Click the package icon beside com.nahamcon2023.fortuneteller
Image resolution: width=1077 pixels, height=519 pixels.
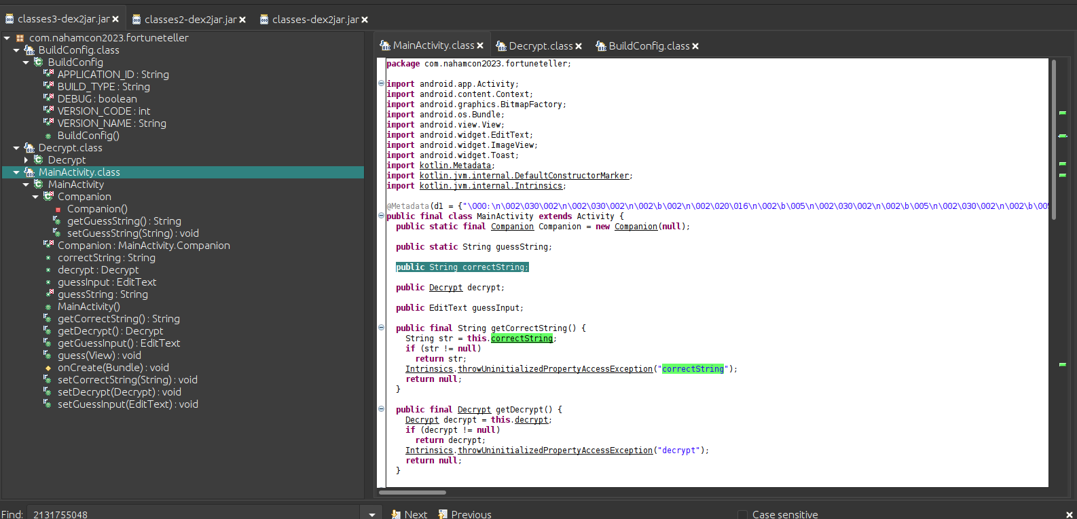pos(20,38)
